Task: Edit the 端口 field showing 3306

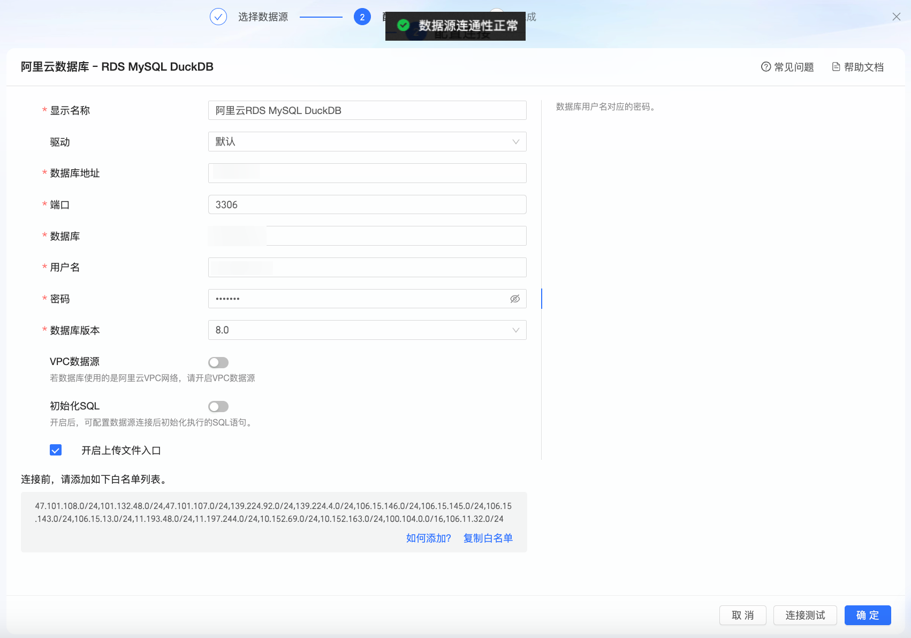Action: pos(367,204)
